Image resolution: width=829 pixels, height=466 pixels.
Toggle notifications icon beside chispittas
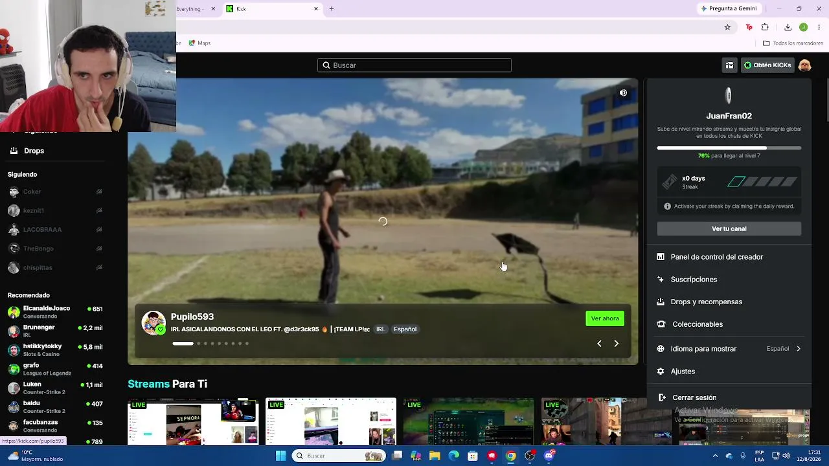pyautogui.click(x=99, y=267)
